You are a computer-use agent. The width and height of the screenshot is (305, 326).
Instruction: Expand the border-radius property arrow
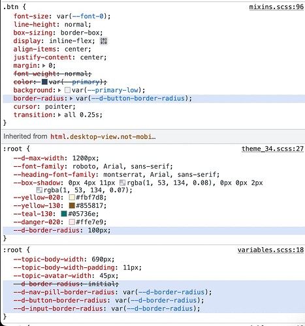click(x=71, y=98)
